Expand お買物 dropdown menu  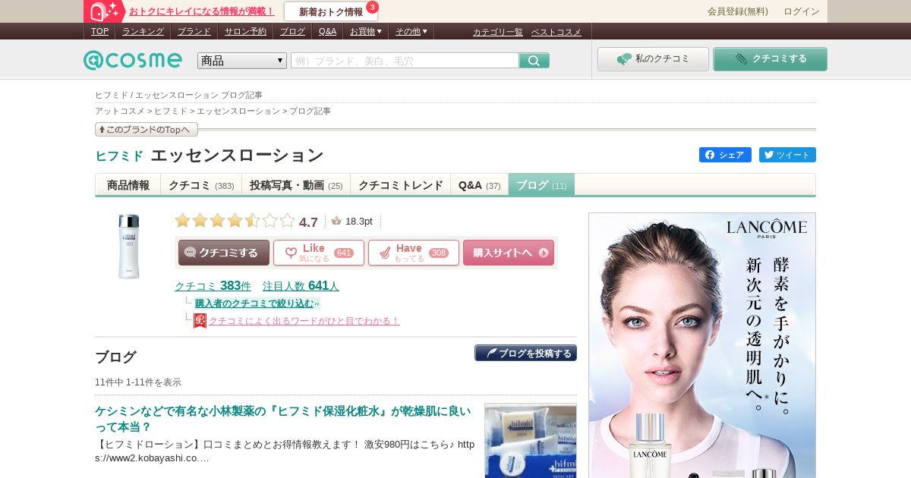pos(366,31)
